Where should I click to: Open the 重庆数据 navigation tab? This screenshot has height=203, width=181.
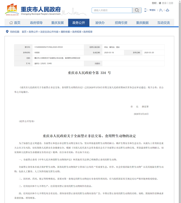(142, 23)
